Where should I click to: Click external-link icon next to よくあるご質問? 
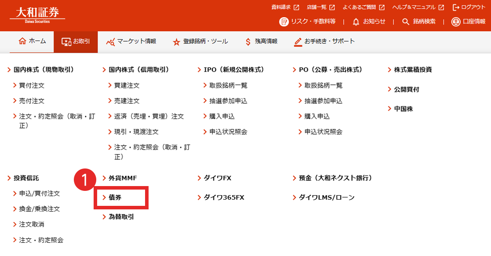coord(382,7)
